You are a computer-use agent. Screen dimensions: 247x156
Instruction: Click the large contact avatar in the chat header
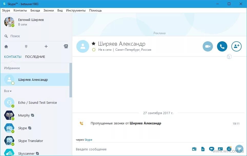pyautogui.click(x=83, y=46)
